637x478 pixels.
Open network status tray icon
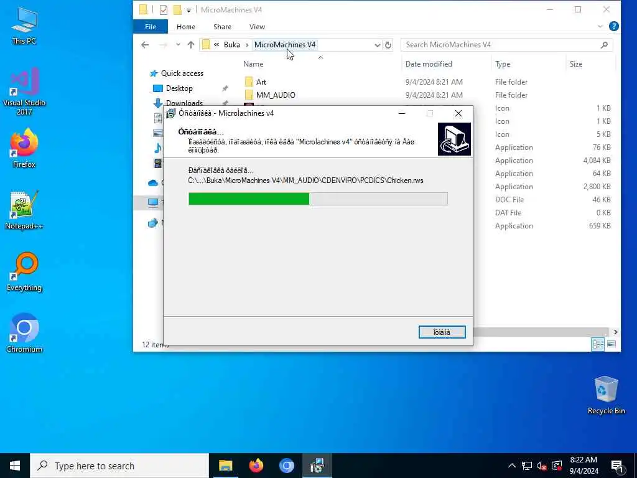(x=527, y=466)
